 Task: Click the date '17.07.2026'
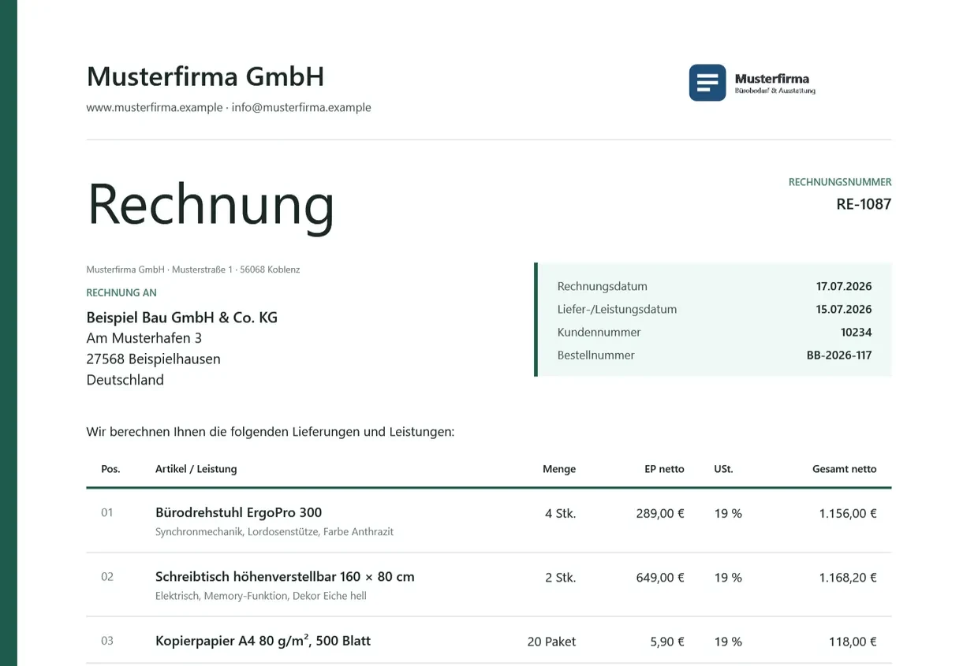(x=844, y=286)
